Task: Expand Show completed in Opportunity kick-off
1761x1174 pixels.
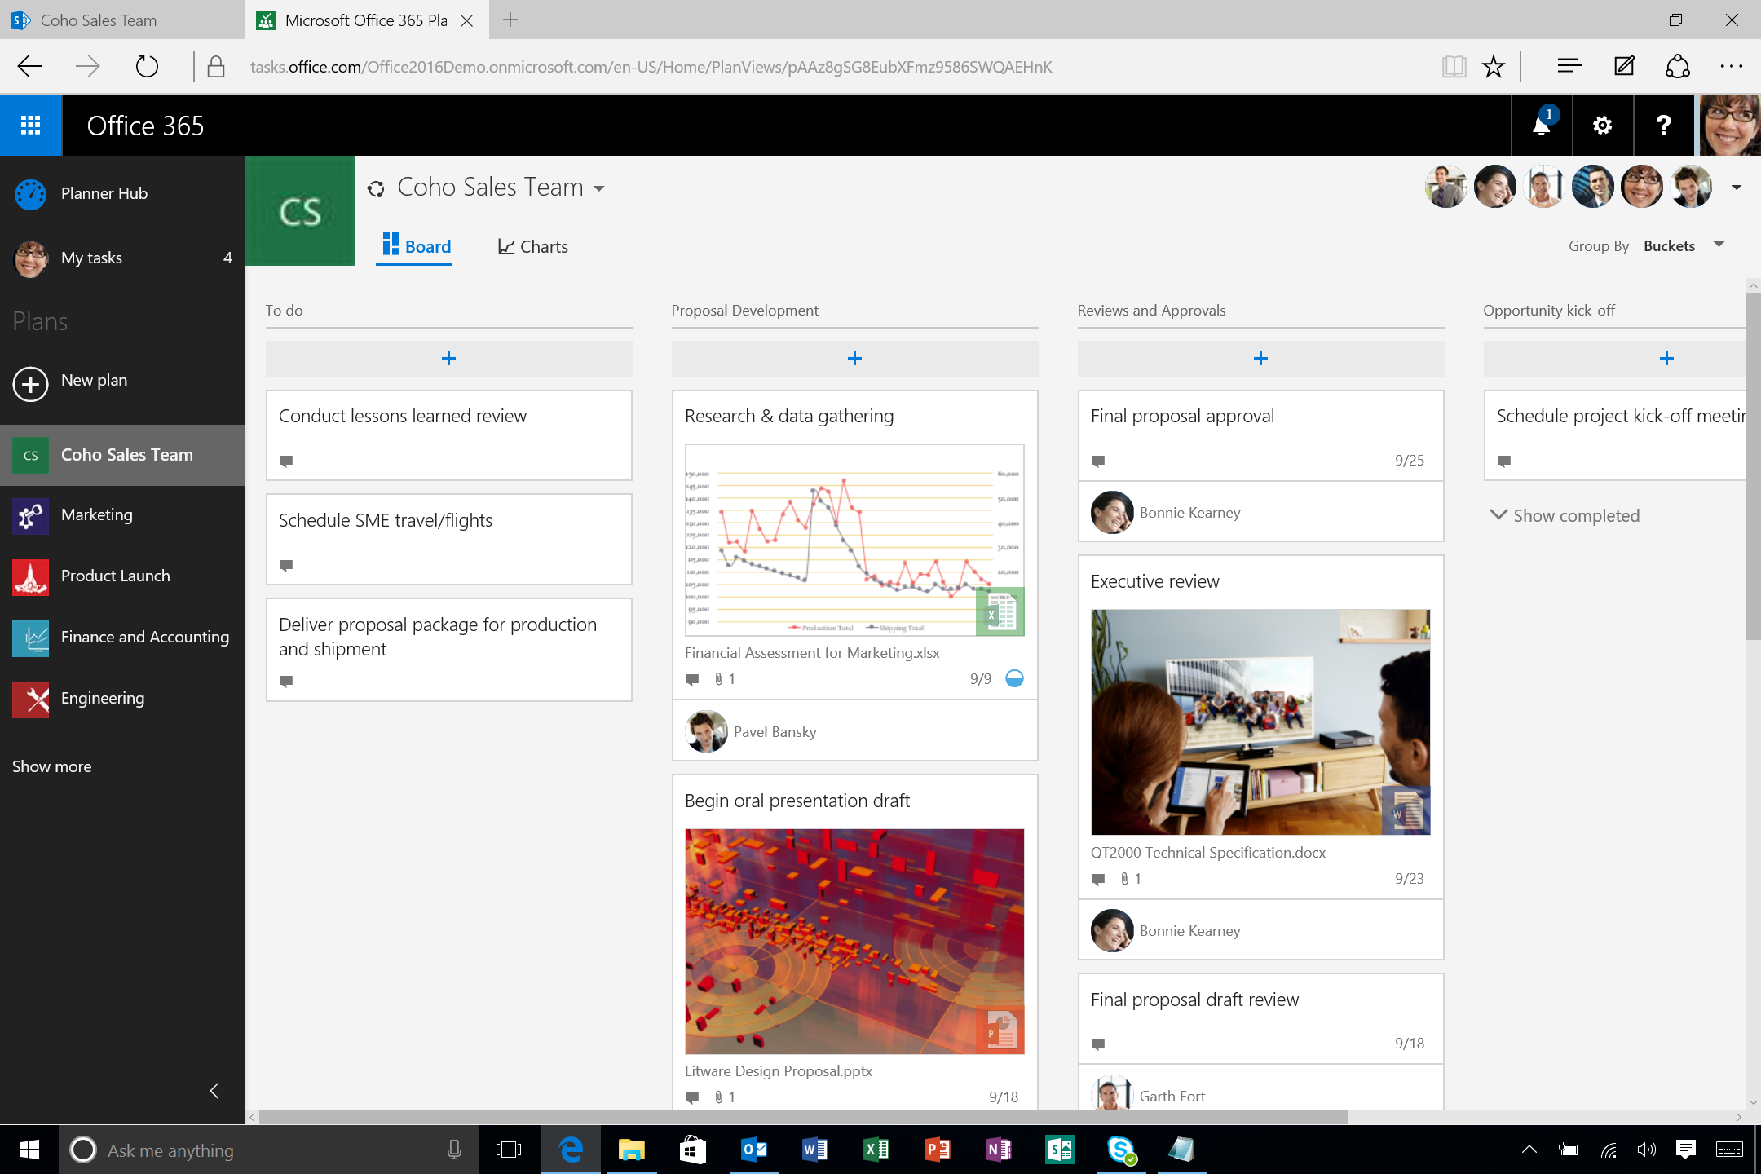Action: [x=1565, y=515]
